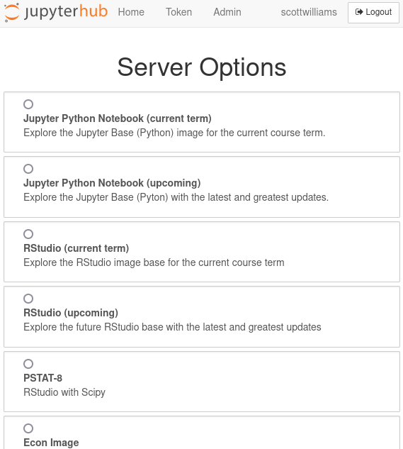Click the PSTAT-8 option label
The image size is (403, 449).
click(43, 378)
